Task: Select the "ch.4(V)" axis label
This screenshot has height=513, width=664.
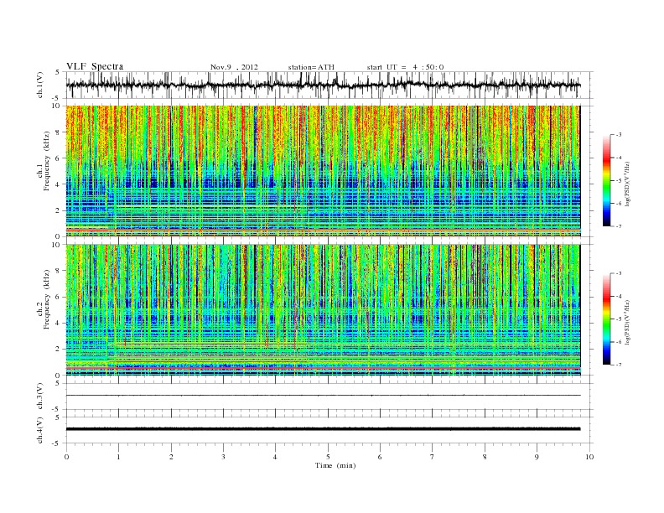Action: click(x=40, y=430)
